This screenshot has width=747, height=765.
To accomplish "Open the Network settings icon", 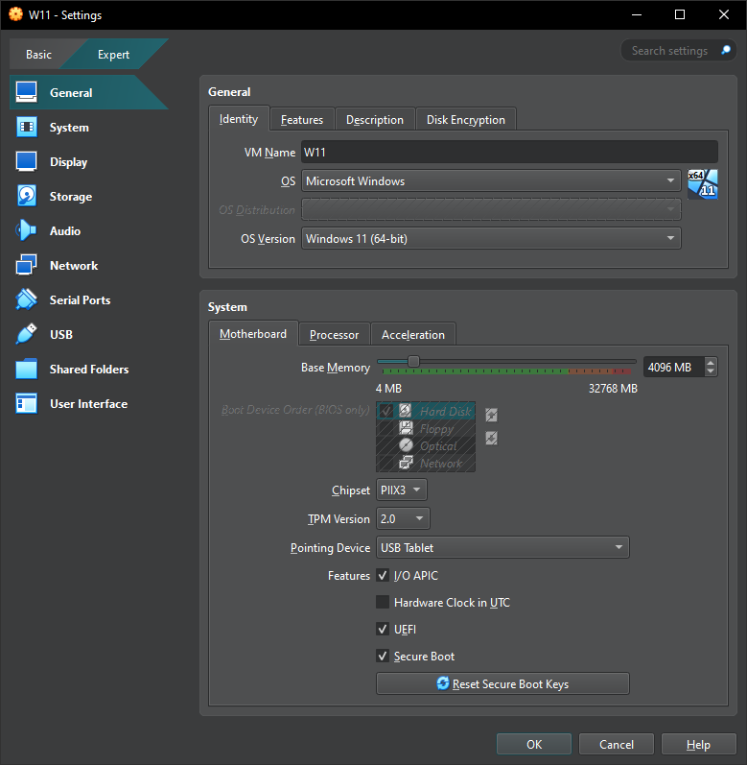I will pyautogui.click(x=27, y=266).
